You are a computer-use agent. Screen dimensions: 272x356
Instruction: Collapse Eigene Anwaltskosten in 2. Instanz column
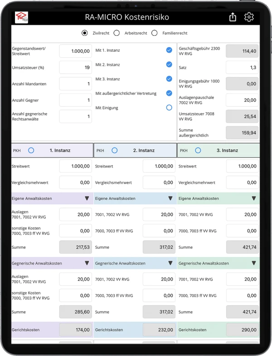170,198
